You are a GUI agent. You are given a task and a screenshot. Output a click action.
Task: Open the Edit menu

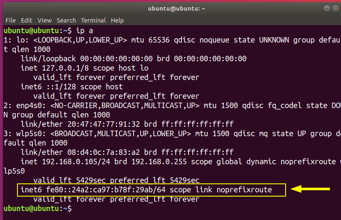tap(26, 20)
